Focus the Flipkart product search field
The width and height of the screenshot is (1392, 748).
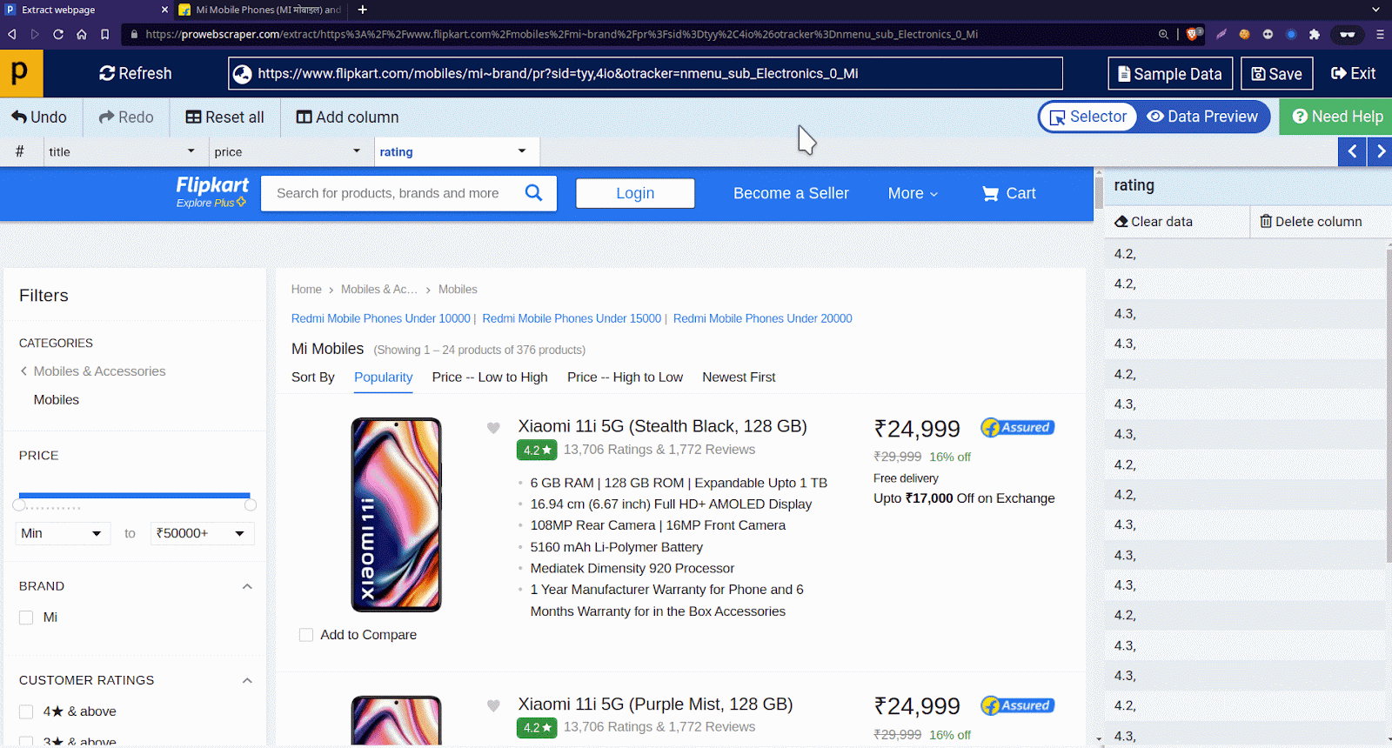pos(391,193)
